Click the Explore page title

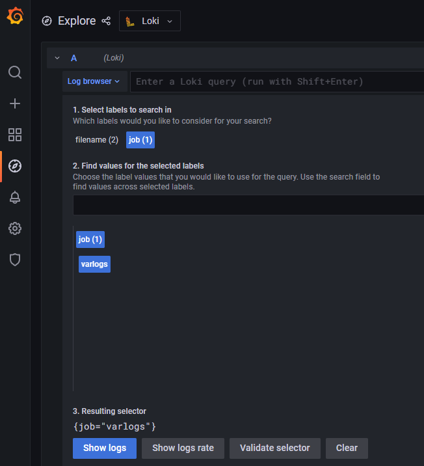[x=77, y=21]
